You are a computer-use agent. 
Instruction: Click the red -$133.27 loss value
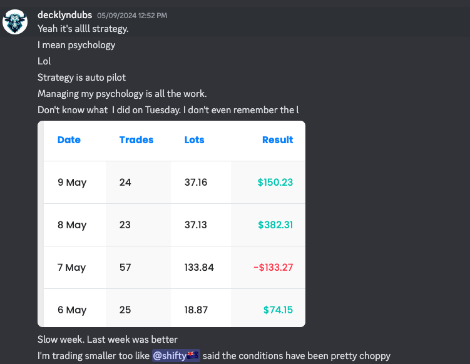273,268
